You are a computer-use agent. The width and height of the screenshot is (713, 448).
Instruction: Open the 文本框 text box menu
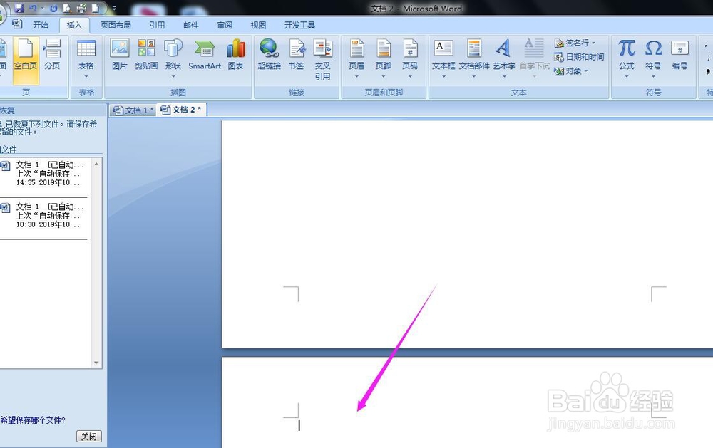pyautogui.click(x=443, y=58)
